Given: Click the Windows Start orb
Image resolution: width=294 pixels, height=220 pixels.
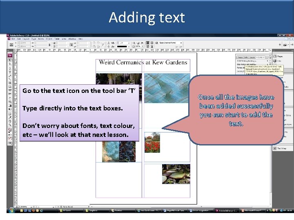Looking at the screenshot, I should pos(11,210).
